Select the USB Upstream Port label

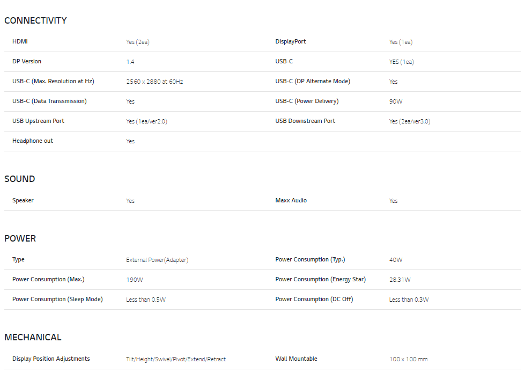coord(38,121)
